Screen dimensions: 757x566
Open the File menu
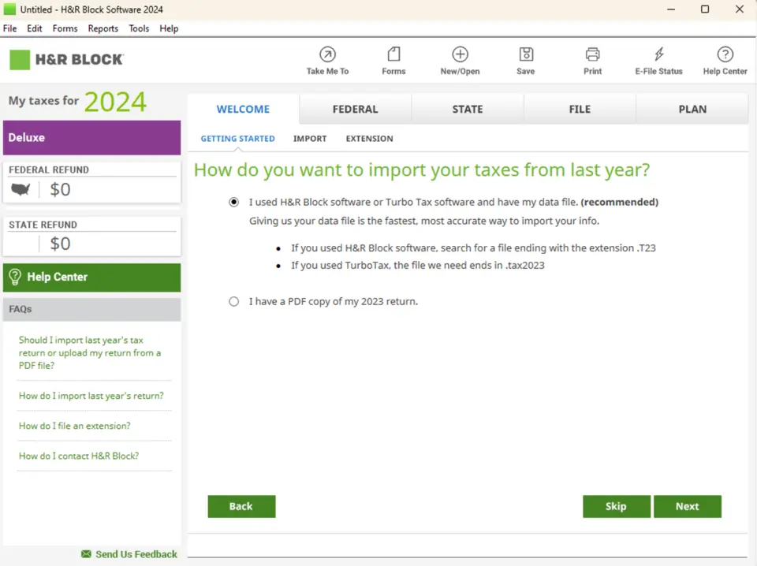pyautogui.click(x=9, y=28)
